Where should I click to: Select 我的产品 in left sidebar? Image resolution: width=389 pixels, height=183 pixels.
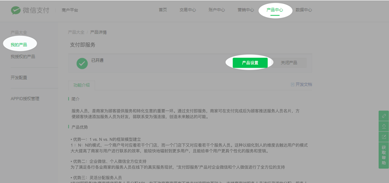coord(19,45)
